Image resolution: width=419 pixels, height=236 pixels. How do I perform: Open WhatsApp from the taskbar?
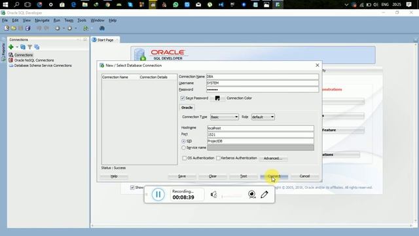click(x=175, y=5)
